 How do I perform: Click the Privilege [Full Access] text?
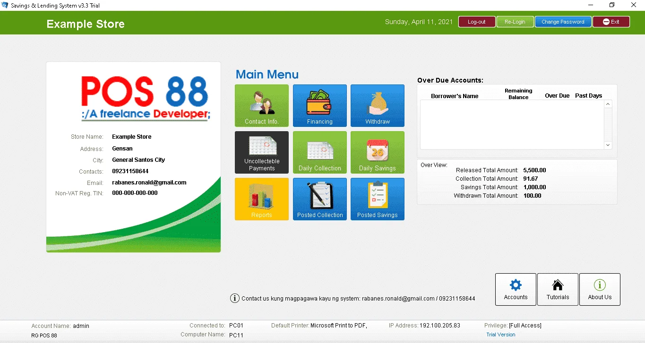[525, 326]
